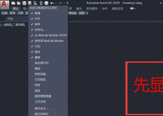
Task: Select 显示菜单栏 menu entry
Action: pos(48,114)
